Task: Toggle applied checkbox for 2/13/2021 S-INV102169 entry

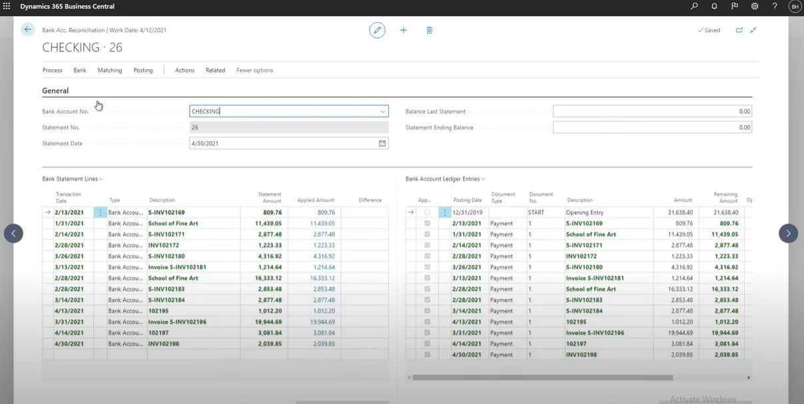Action: [427, 224]
